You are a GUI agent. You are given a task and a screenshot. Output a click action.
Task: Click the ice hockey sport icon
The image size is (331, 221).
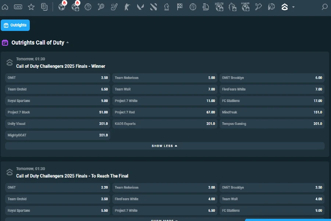[x=114, y=7]
